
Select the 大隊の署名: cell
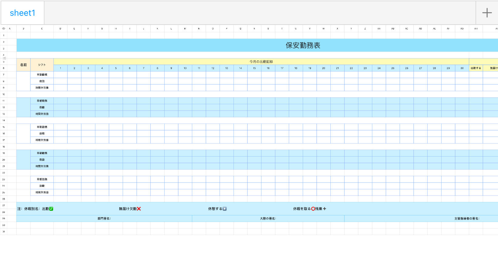tap(268, 218)
